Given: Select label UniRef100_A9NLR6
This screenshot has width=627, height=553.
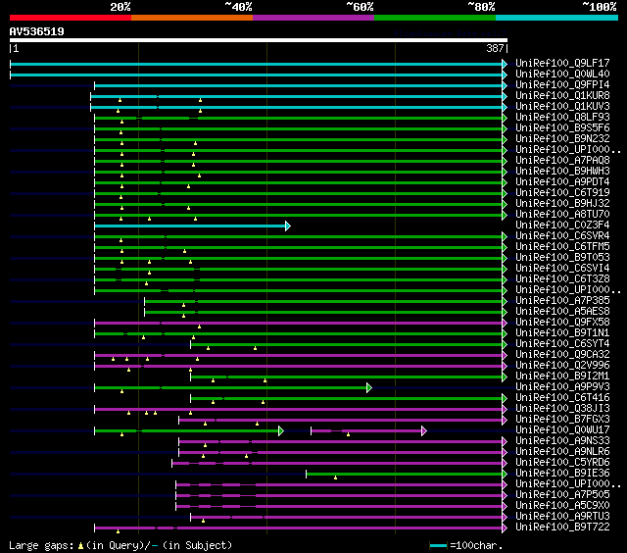Looking at the screenshot, I should pos(562,452).
